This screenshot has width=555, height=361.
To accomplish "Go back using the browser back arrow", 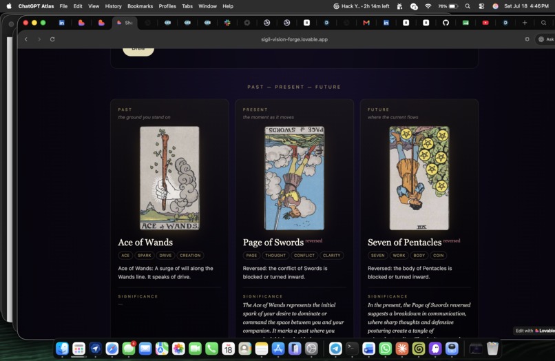I will click(x=26, y=39).
